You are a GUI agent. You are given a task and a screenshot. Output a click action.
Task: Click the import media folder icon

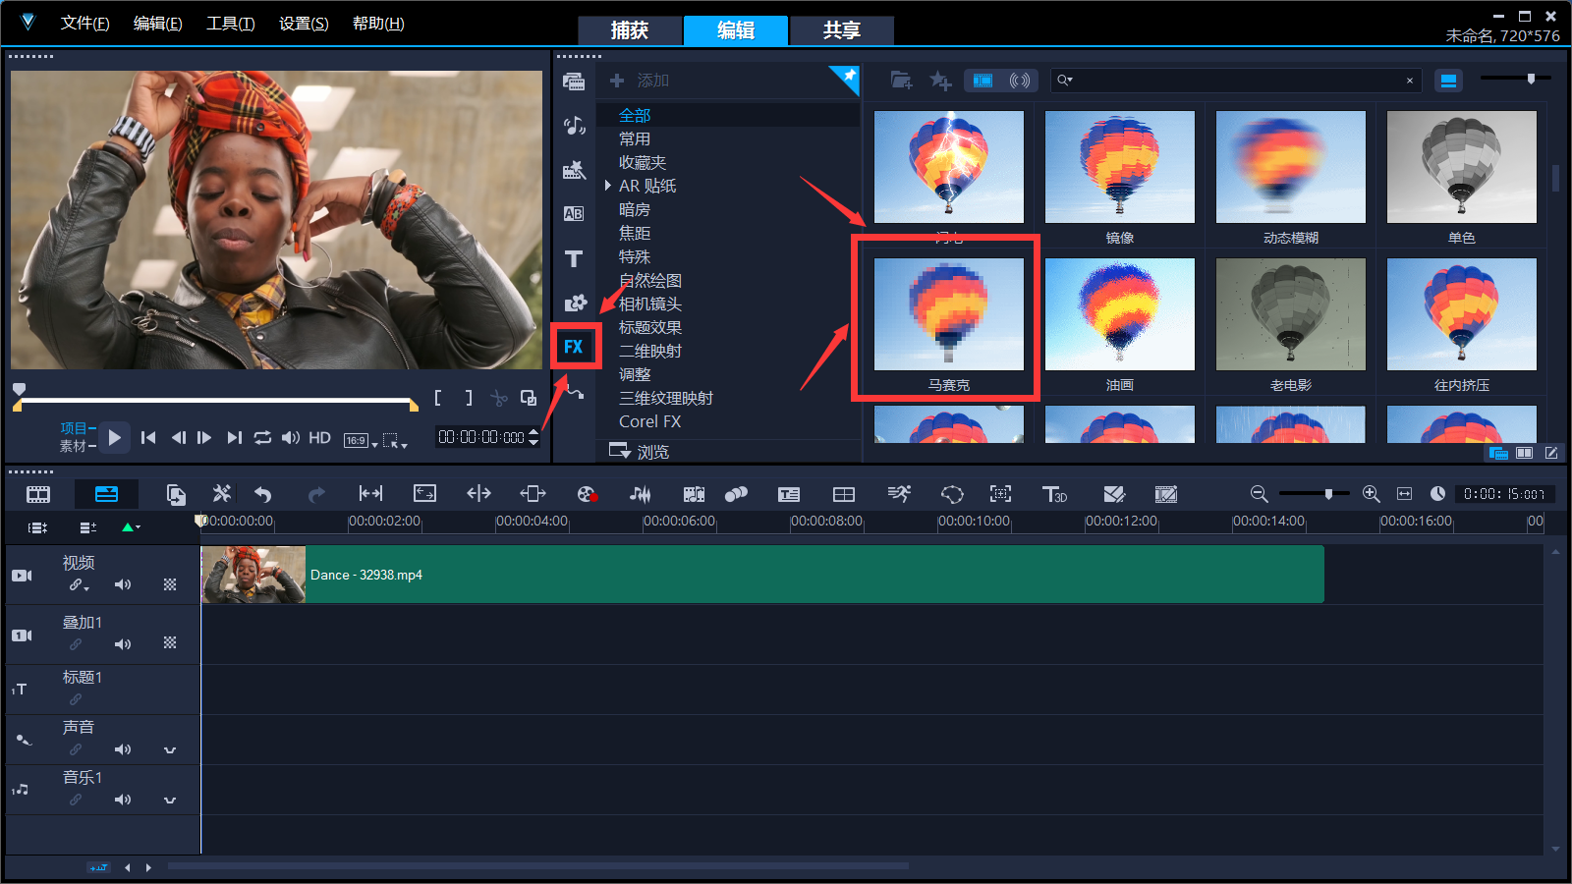(x=901, y=81)
